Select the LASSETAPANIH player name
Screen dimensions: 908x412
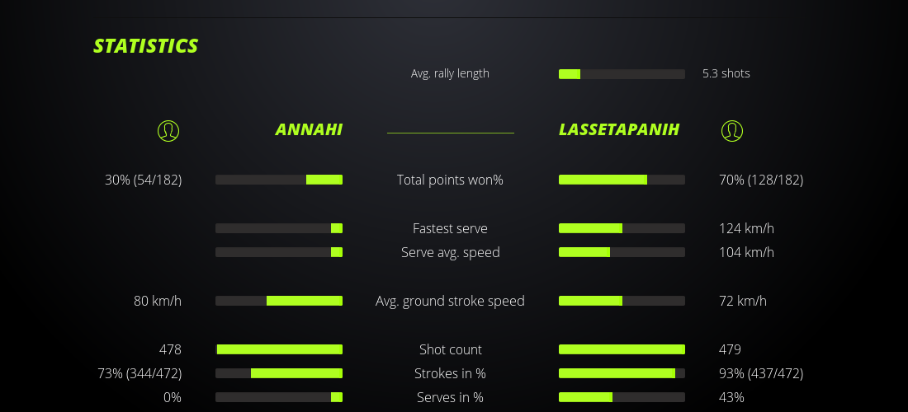tap(619, 129)
